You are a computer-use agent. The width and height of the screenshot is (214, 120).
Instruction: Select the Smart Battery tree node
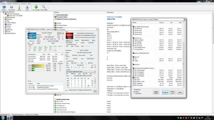pos(11,33)
